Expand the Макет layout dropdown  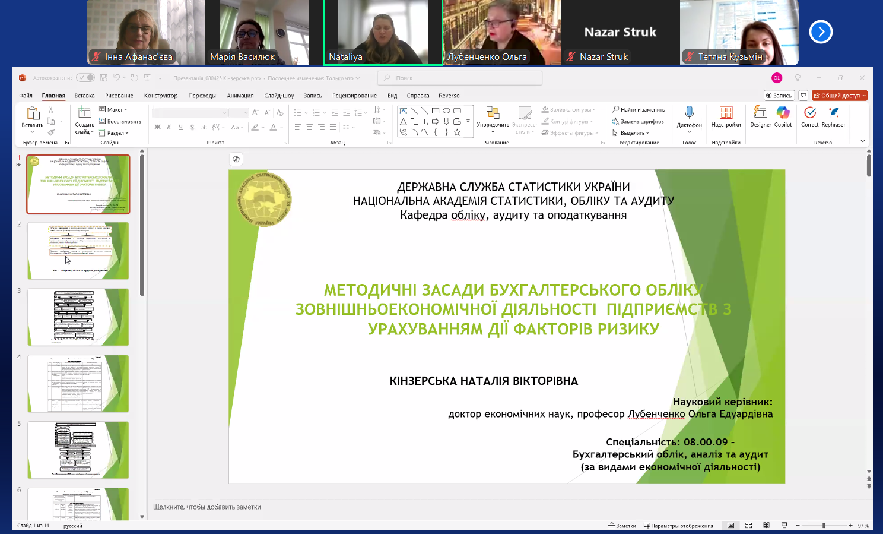coord(113,110)
